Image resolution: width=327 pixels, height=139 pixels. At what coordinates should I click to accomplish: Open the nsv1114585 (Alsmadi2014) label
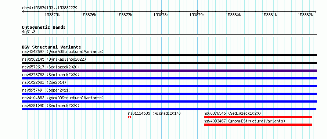click(x=154, y=113)
